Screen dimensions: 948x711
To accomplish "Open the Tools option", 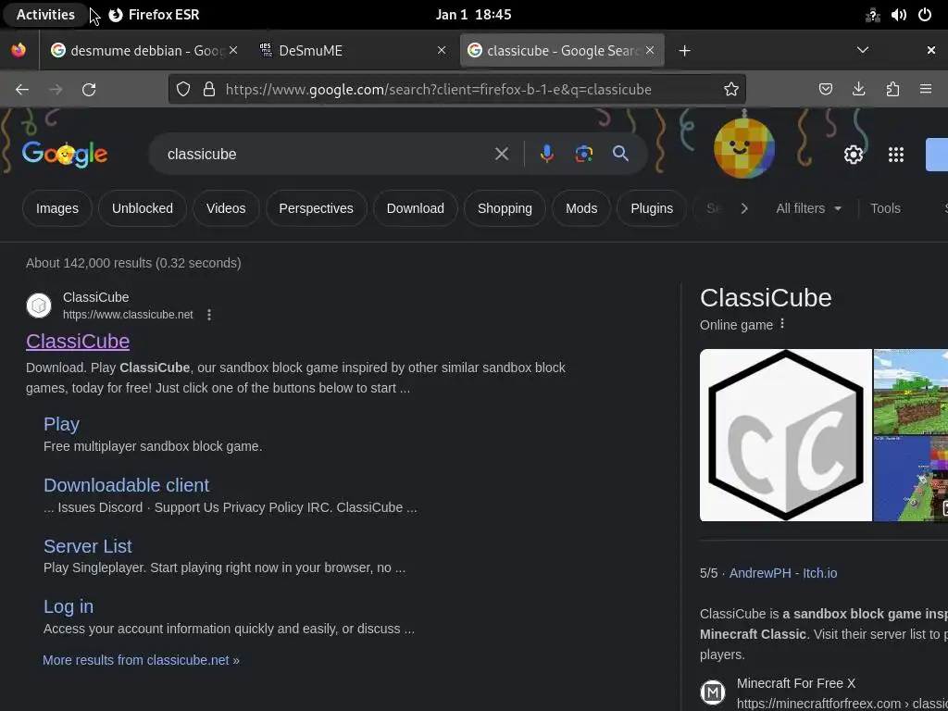I will (885, 208).
